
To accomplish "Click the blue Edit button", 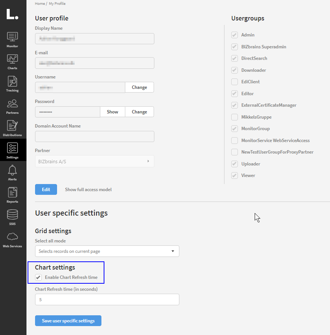I will coord(46,189).
